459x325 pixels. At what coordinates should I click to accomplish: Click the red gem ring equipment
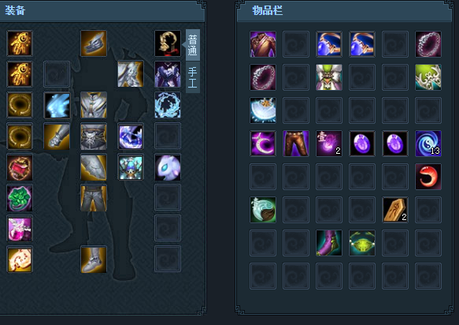point(20,167)
